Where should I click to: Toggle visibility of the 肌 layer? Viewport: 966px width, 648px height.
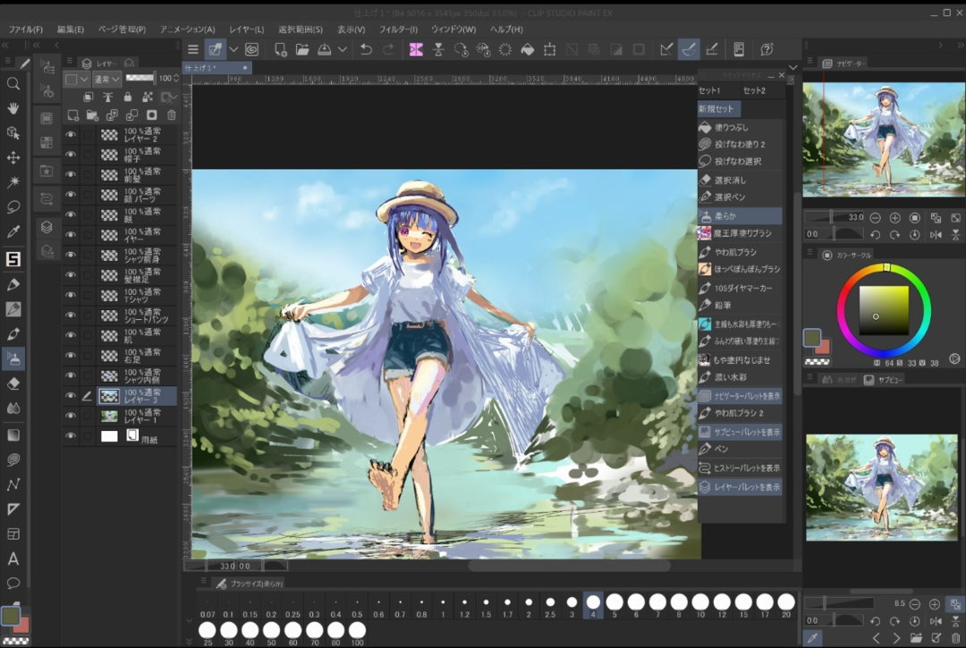(x=71, y=336)
